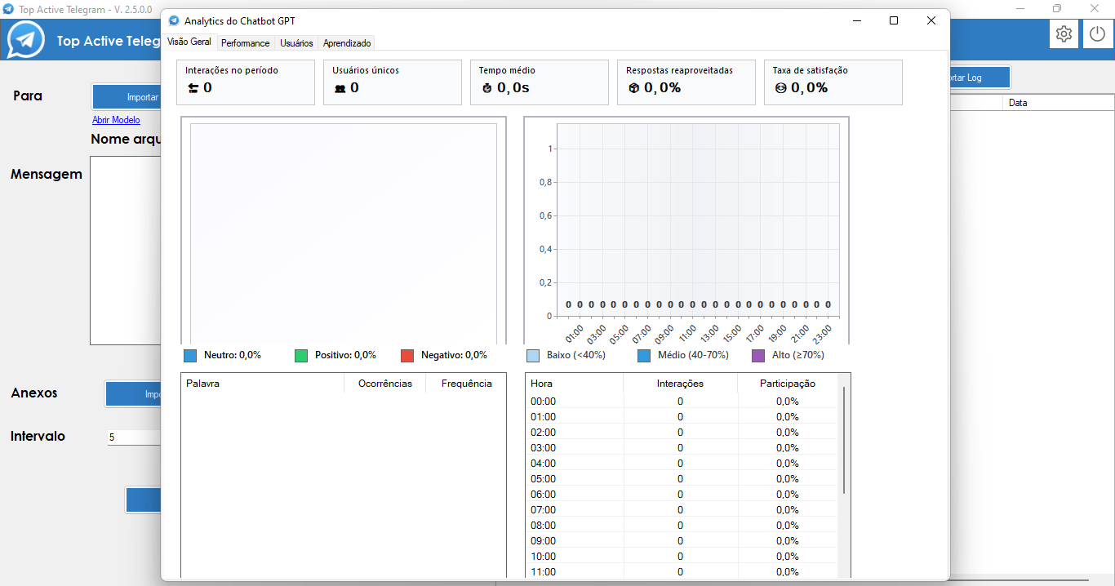This screenshot has height=586, width=1115.
Task: Open the Performance tab
Action: click(245, 43)
